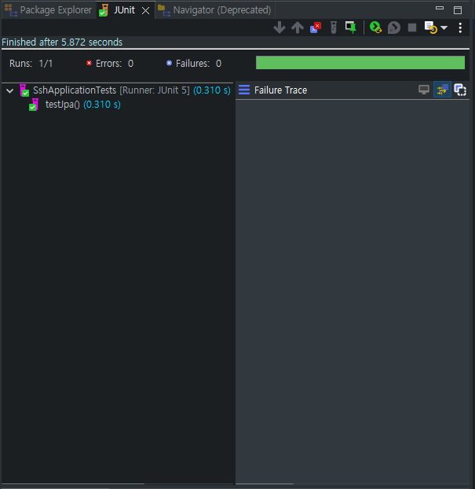475x489 pixels.
Task: Click the test tree horizontal scrollbar
Action: click(x=74, y=483)
